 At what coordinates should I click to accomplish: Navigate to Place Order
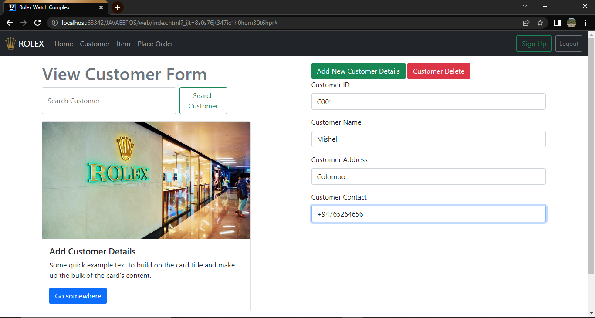(155, 44)
